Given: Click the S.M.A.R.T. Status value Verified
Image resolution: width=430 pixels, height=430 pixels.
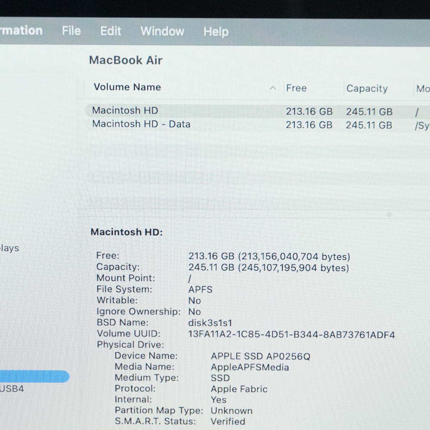Looking at the screenshot, I should coord(228,421).
